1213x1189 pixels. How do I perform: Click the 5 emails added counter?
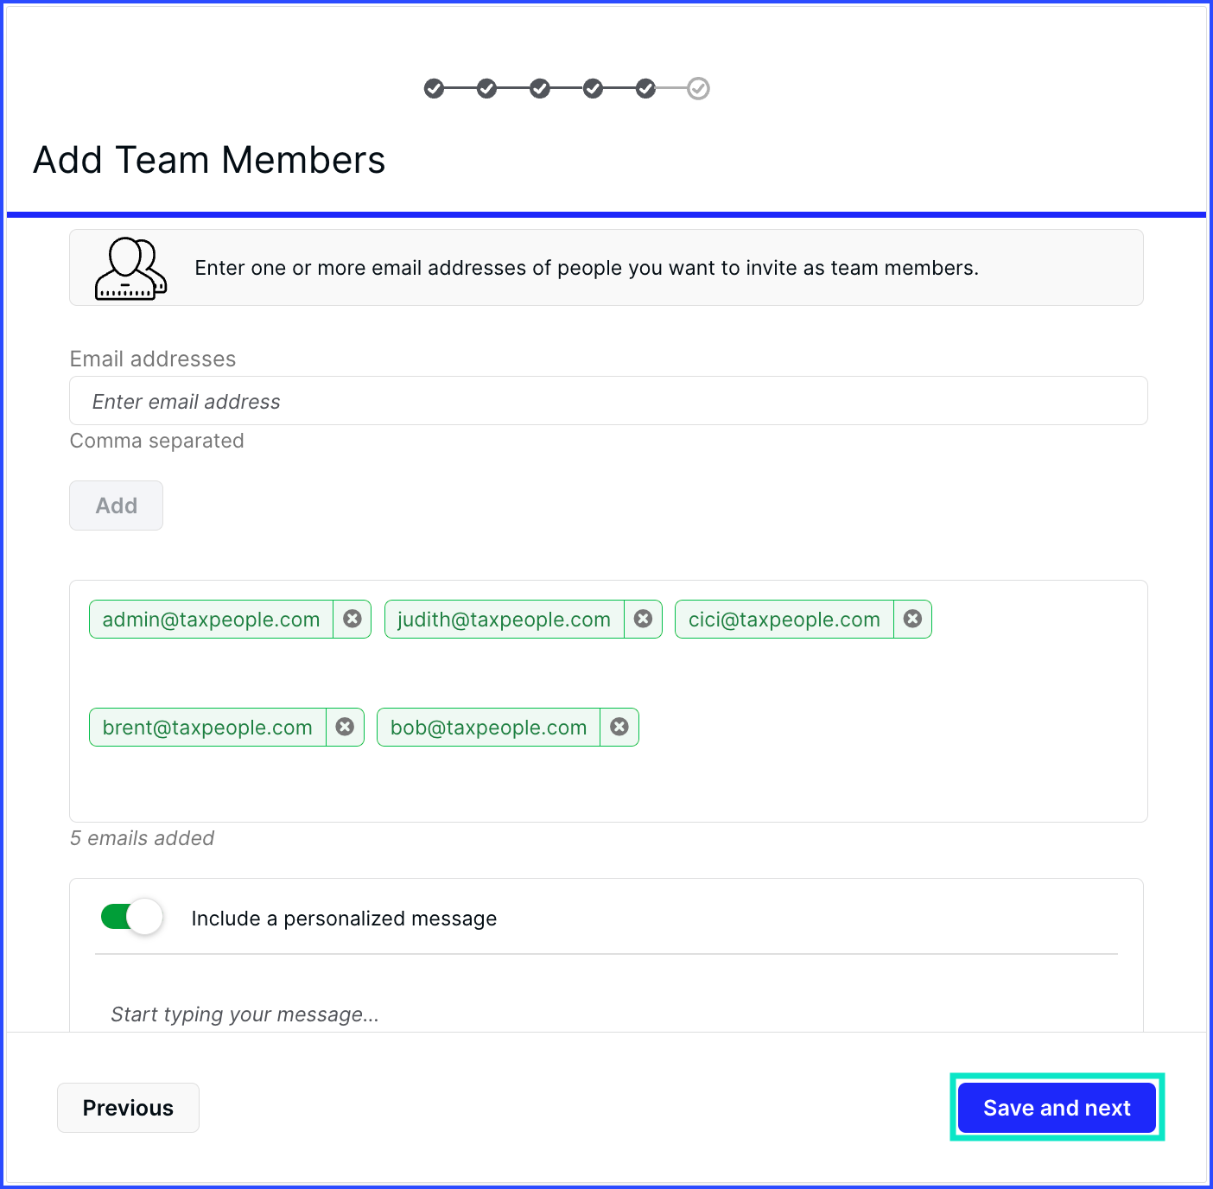click(142, 838)
